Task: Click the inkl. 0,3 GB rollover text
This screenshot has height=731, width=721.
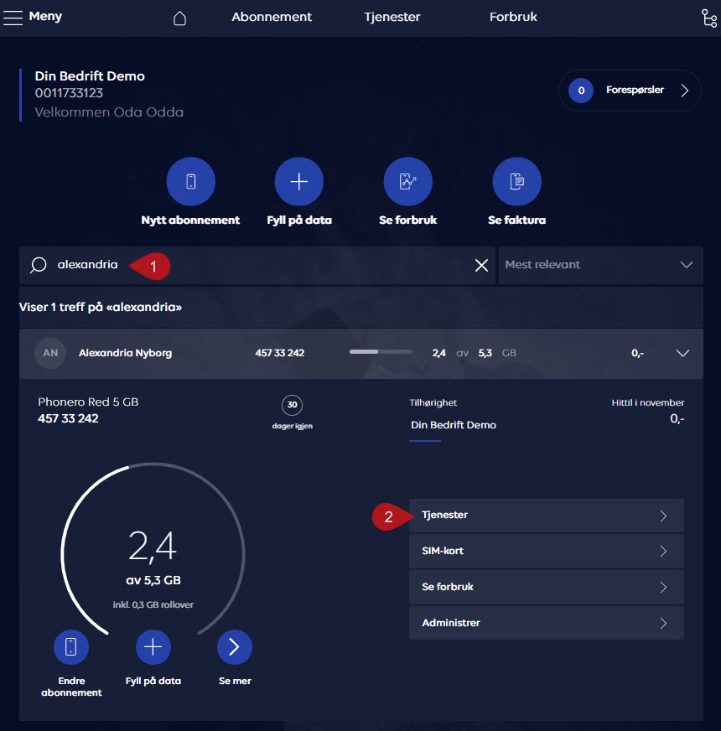Action: (153, 604)
